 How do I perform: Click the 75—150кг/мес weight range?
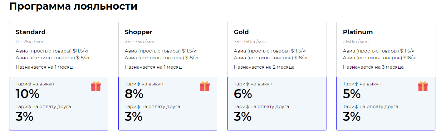tap(250, 42)
